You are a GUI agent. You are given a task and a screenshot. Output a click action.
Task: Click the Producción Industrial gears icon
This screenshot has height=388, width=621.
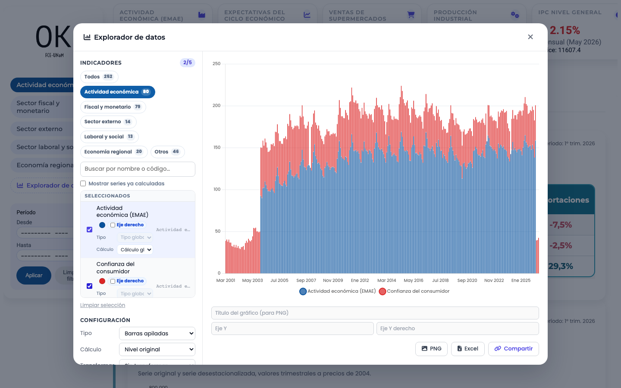(x=515, y=15)
